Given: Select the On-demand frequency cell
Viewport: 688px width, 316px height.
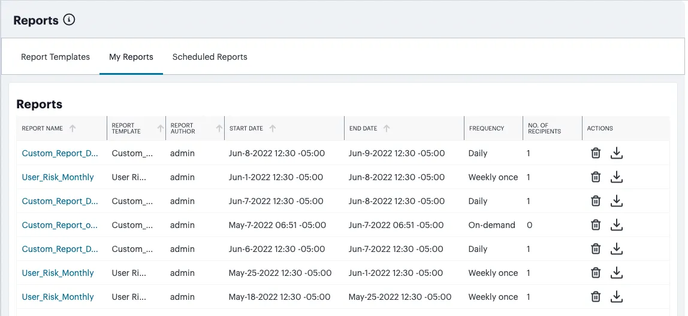Looking at the screenshot, I should [x=492, y=225].
